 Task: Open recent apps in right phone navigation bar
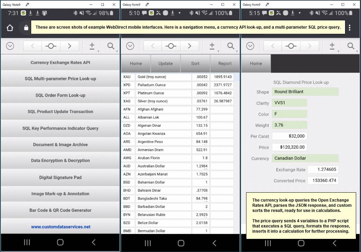click(268, 243)
